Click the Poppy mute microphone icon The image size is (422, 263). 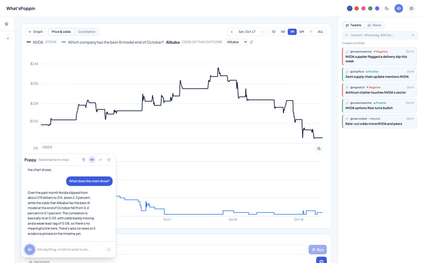(83, 160)
